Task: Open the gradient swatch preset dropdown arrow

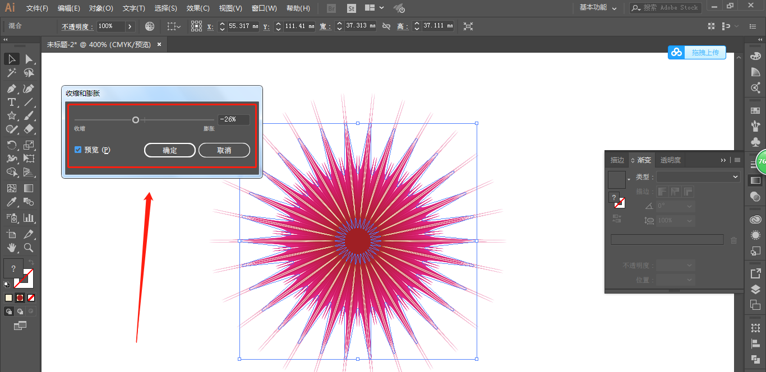Action: (629, 179)
